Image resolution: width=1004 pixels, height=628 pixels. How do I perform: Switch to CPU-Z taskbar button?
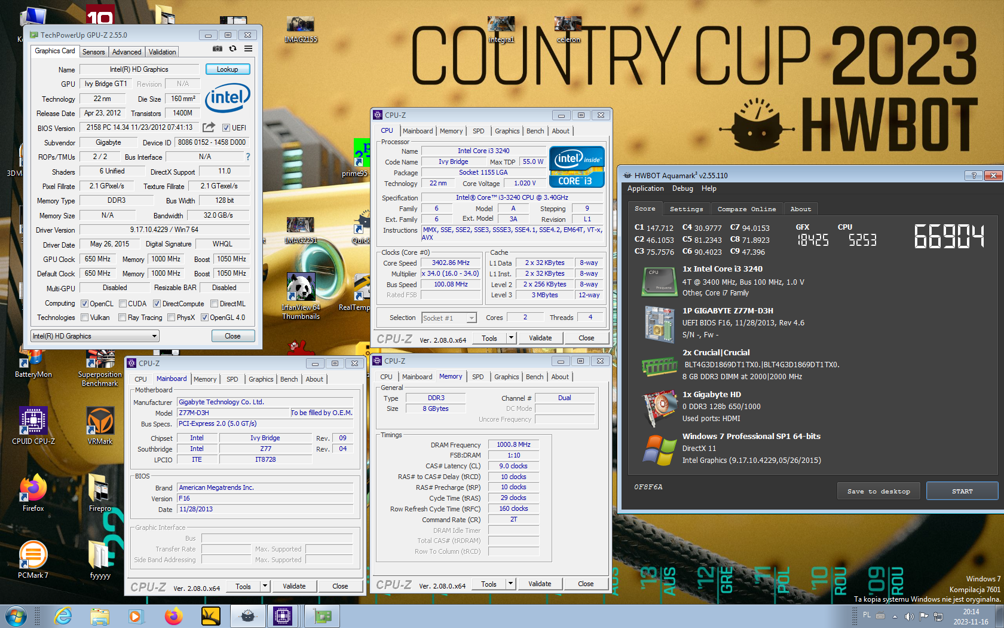283,616
